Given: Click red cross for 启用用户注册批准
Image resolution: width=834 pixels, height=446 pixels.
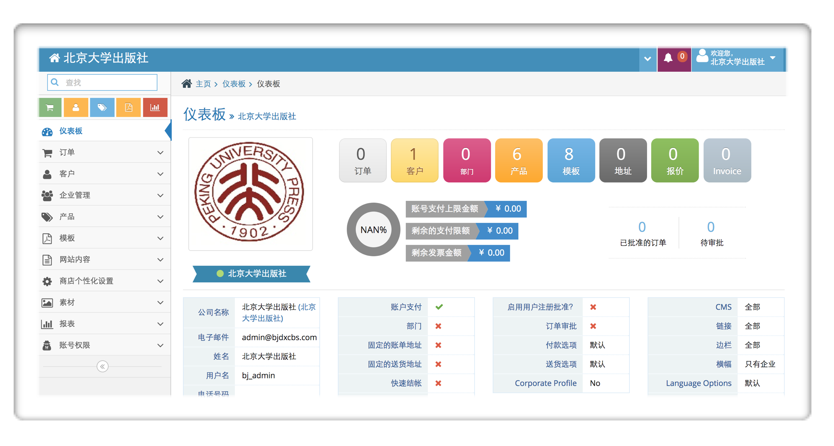Looking at the screenshot, I should pyautogui.click(x=593, y=307).
